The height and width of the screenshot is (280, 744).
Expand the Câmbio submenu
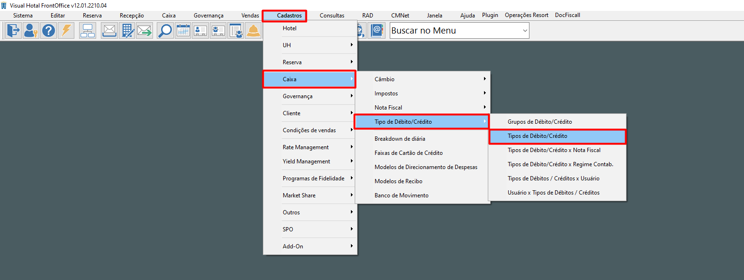coord(423,79)
